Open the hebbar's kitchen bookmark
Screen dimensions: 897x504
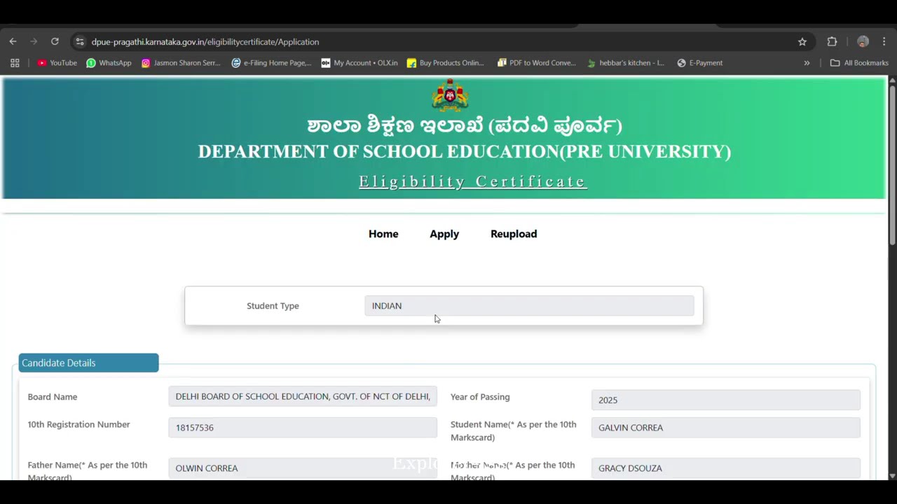coord(626,63)
